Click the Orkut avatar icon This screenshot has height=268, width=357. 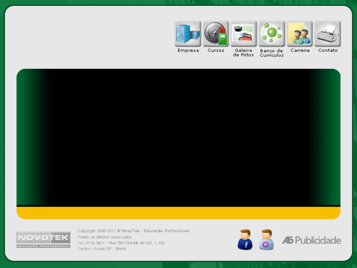pos(266,239)
